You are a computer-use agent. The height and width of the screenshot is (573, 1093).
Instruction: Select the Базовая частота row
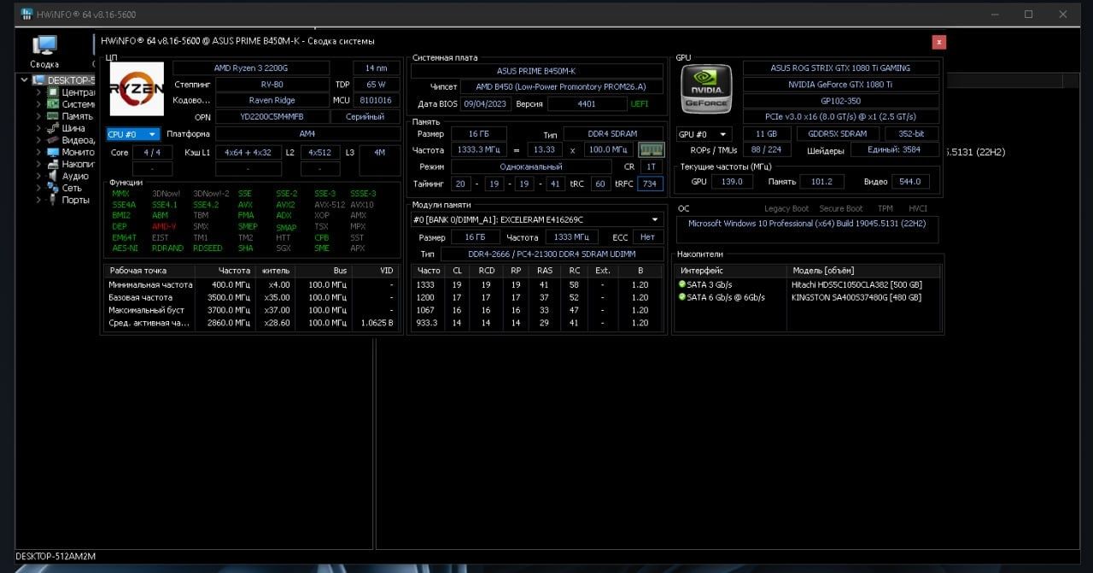[x=251, y=297]
